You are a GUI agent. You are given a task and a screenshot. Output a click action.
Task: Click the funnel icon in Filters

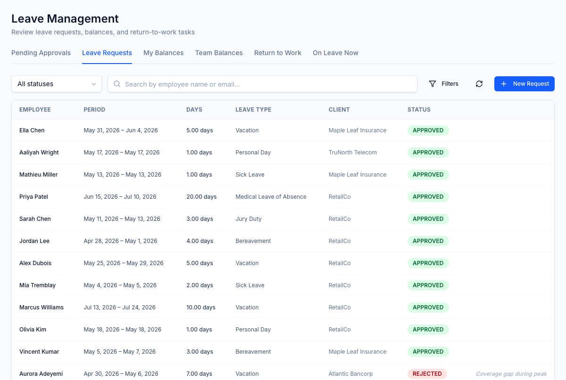pyautogui.click(x=433, y=84)
